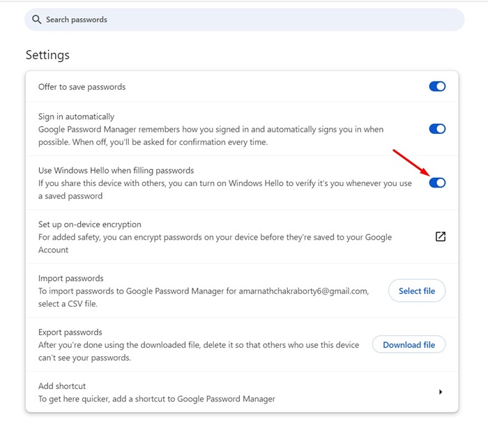This screenshot has width=488, height=430.
Task: Turn off Windows Hello password toggle
Action: click(437, 183)
